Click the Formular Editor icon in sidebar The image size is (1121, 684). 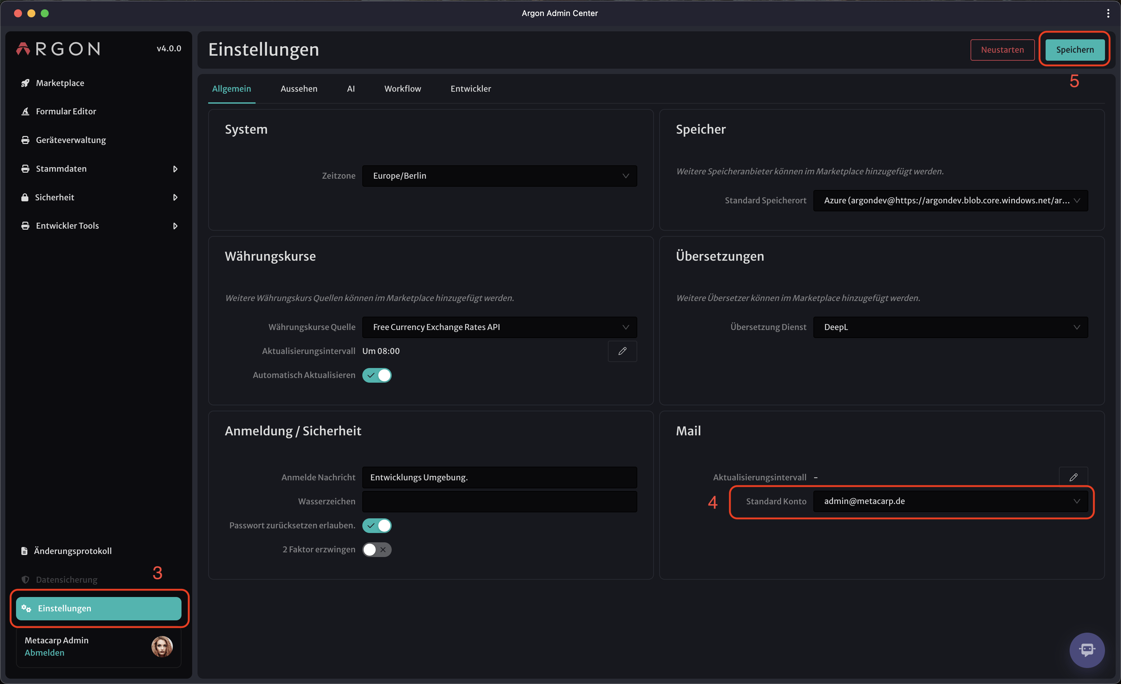25,111
